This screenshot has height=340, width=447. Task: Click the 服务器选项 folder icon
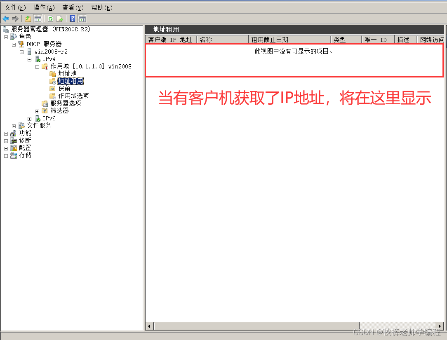coord(45,103)
